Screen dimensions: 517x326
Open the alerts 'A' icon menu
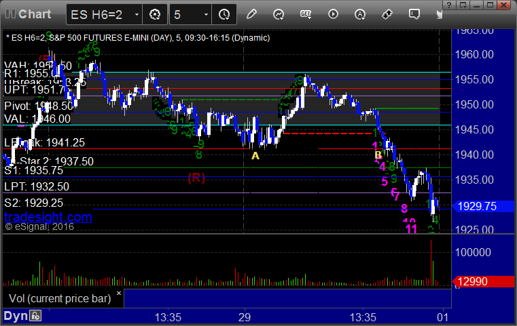click(x=360, y=14)
